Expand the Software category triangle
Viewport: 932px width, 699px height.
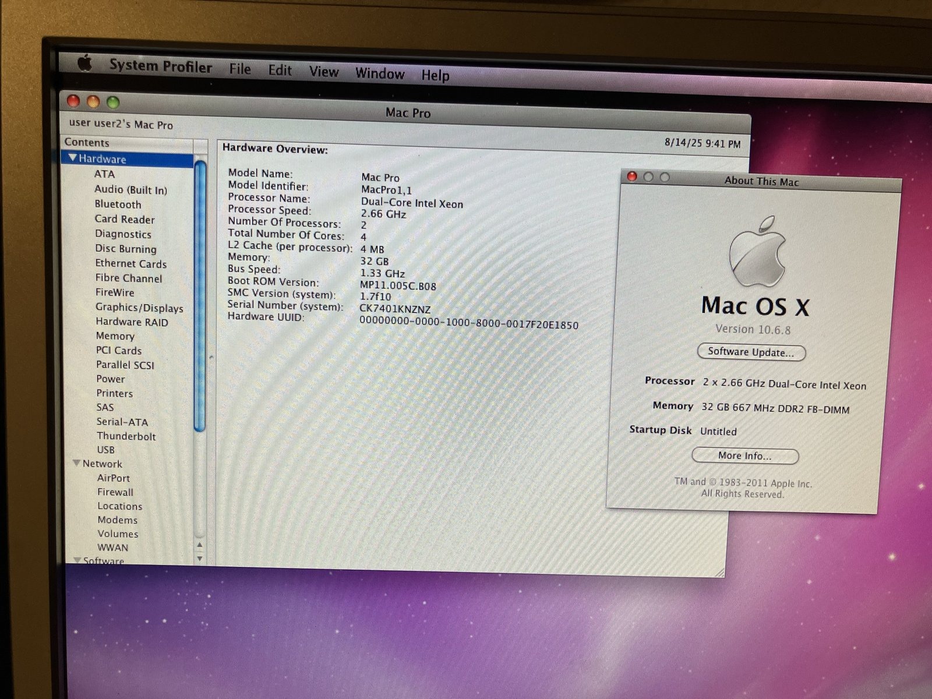pyautogui.click(x=77, y=560)
